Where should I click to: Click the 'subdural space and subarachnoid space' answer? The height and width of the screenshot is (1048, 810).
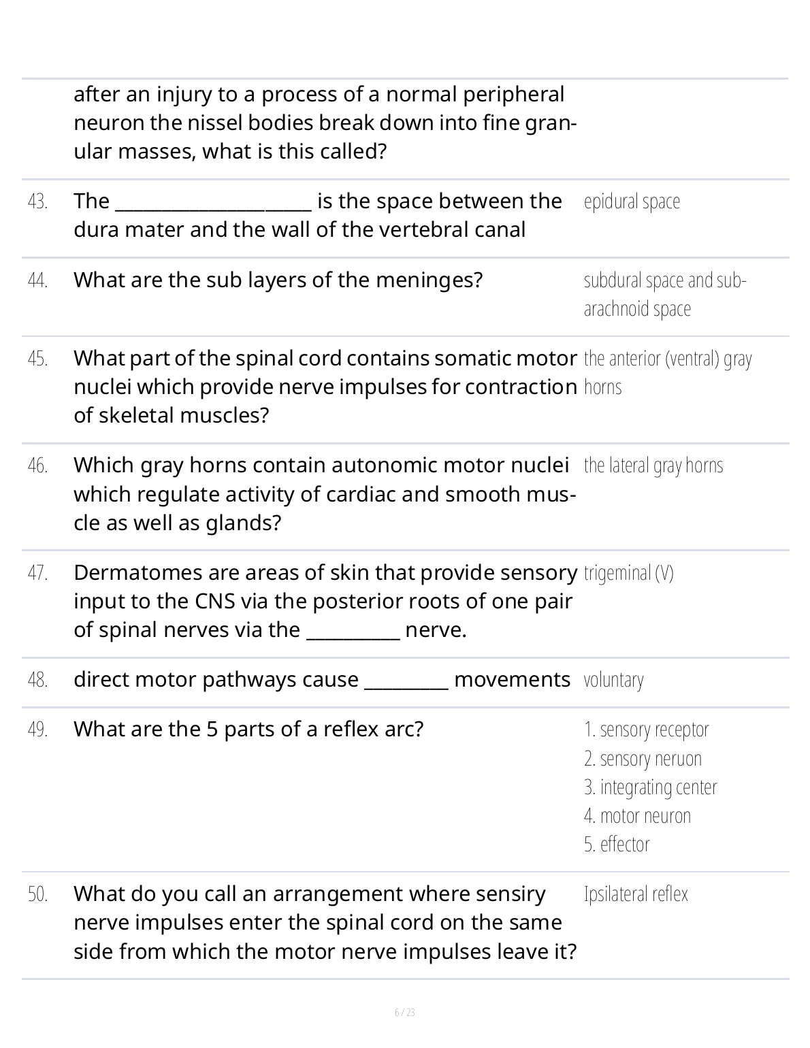(x=664, y=294)
